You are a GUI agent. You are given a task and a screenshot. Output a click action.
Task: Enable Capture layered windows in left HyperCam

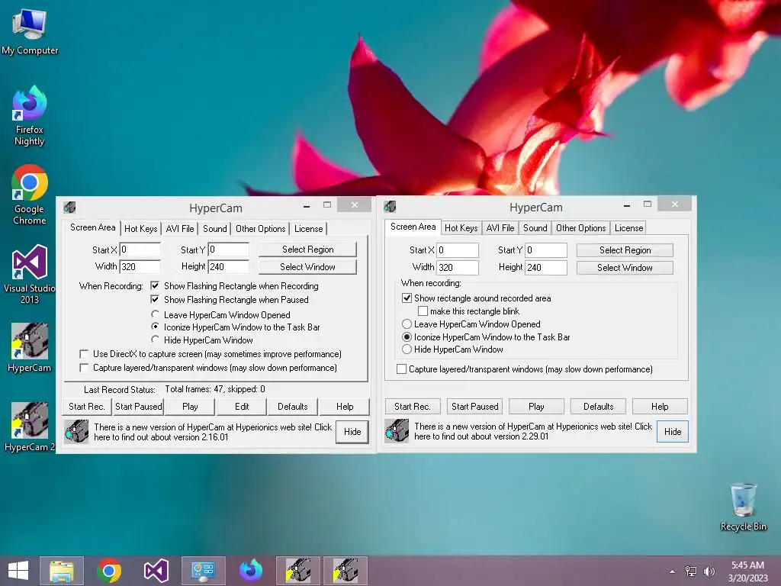(84, 368)
